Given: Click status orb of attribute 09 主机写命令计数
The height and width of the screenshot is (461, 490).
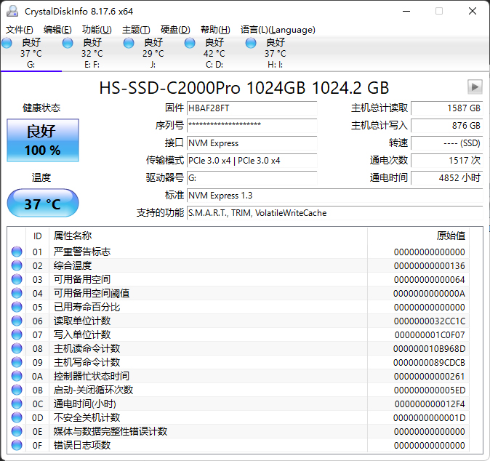Looking at the screenshot, I should point(17,362).
